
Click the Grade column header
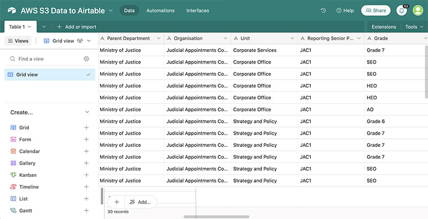pyautogui.click(x=396, y=38)
